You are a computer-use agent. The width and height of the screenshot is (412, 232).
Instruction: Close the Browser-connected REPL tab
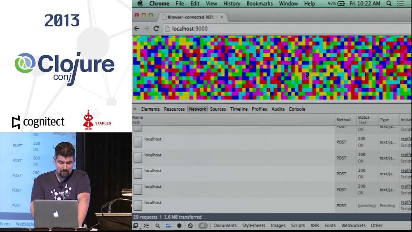click(x=221, y=17)
